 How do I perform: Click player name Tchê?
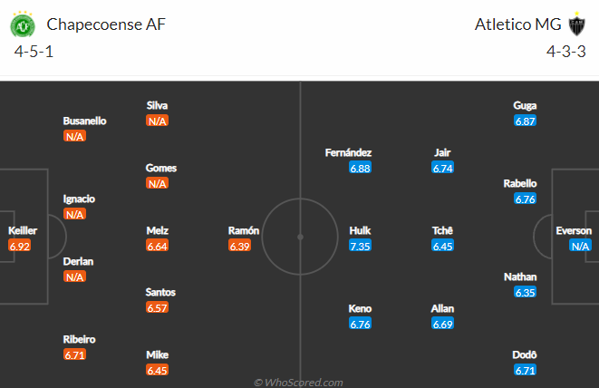442,230
